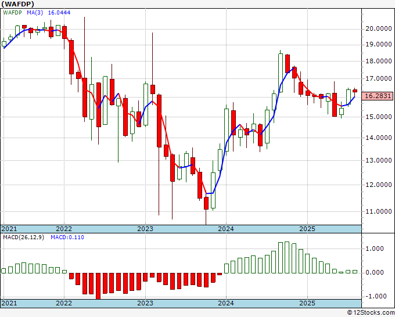Click the MACD:0.110 value label
Screen dimensions: 395x317
coord(67,237)
